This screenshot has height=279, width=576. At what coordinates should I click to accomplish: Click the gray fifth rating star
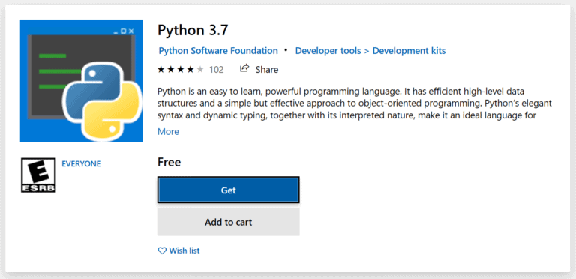click(x=200, y=70)
